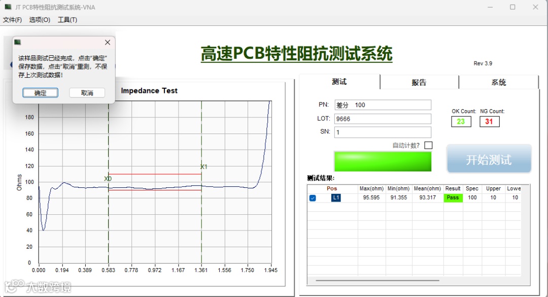Uncheck the L1 row checkbox

tap(313, 198)
